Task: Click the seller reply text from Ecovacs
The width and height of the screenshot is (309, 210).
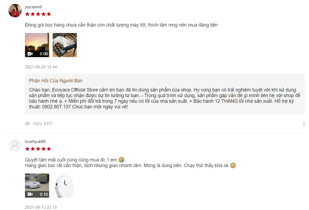Action: coord(165,98)
